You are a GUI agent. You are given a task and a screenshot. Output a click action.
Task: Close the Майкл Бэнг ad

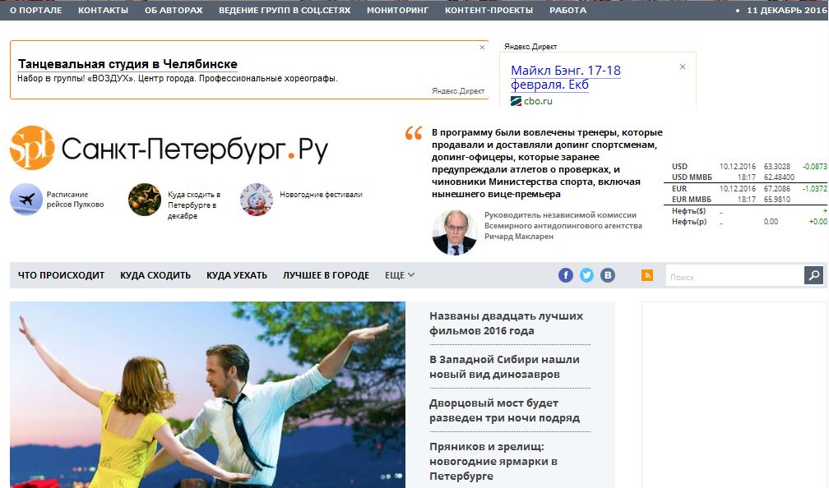683,67
